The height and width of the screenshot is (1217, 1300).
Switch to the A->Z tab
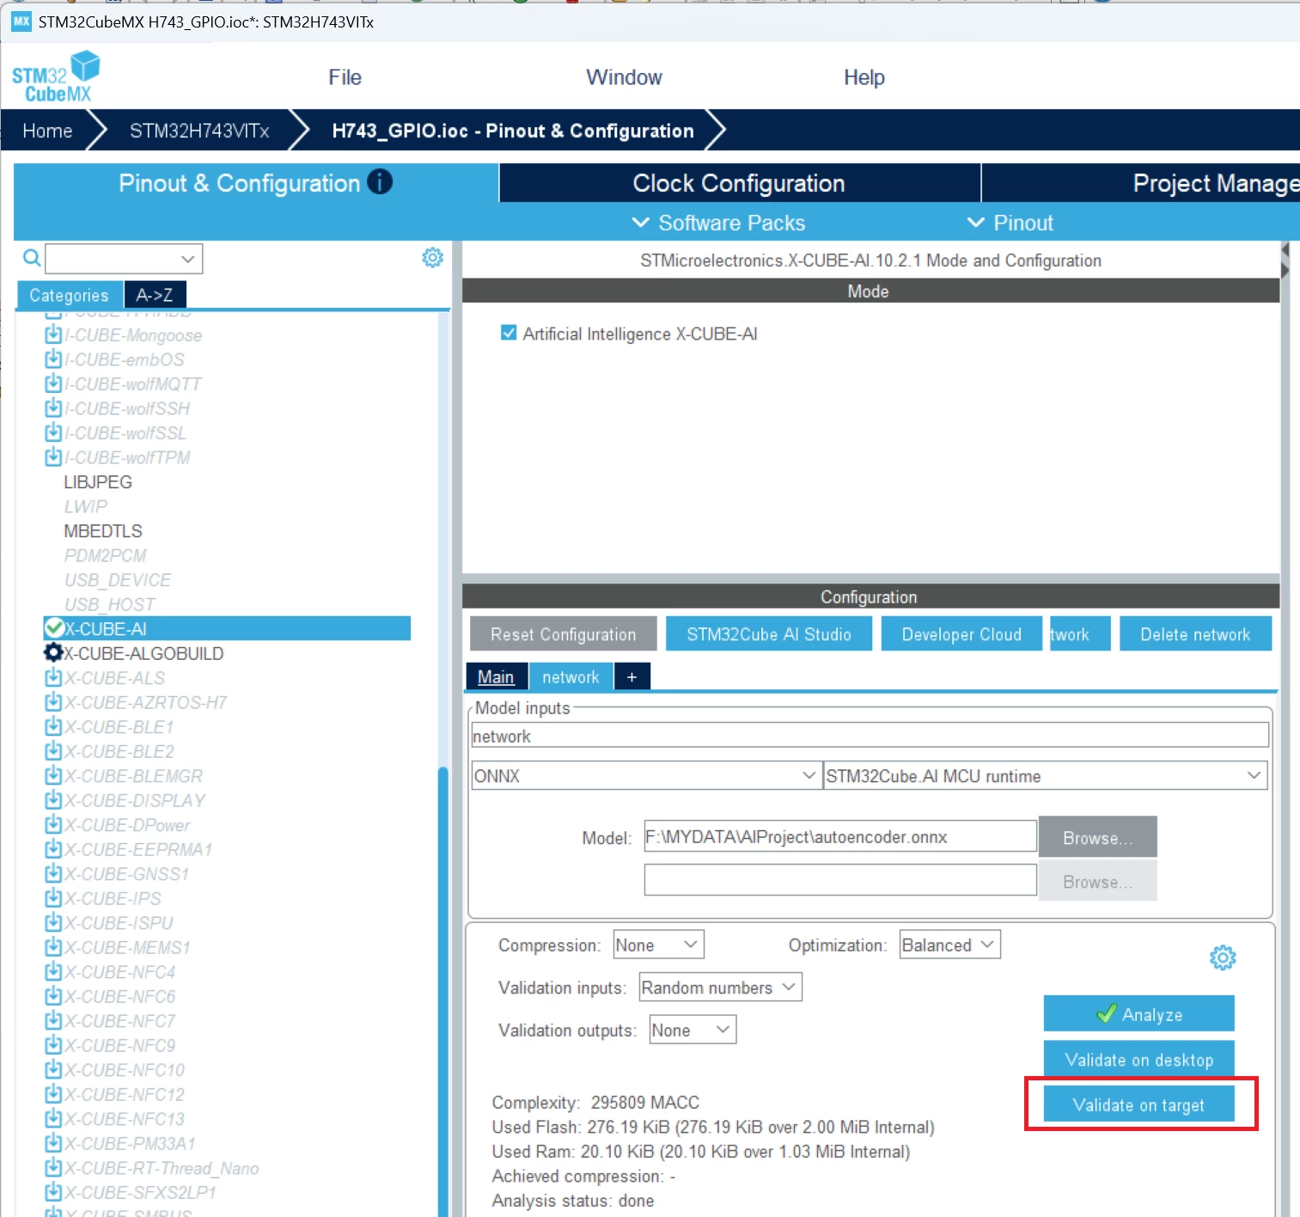click(x=155, y=295)
